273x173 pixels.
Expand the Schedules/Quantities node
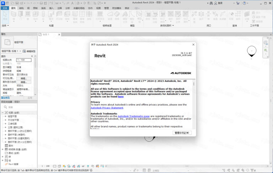click(x=2, y=150)
